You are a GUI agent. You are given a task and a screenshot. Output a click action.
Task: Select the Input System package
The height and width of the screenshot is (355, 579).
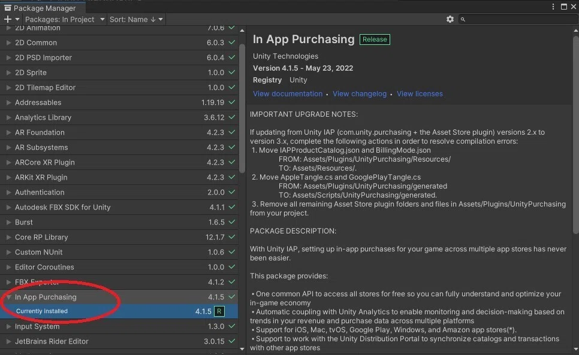(x=119, y=326)
